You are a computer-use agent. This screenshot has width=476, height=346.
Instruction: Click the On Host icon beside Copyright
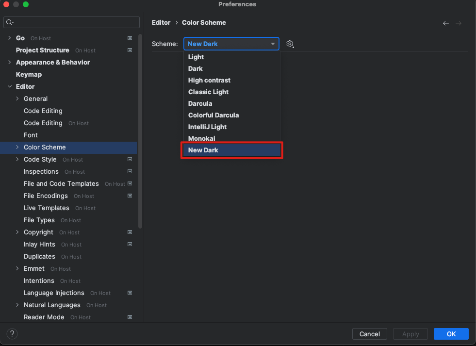click(130, 232)
